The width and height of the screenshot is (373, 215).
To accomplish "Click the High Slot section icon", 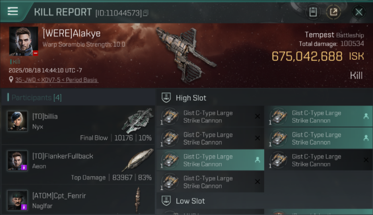I will [x=166, y=98].
